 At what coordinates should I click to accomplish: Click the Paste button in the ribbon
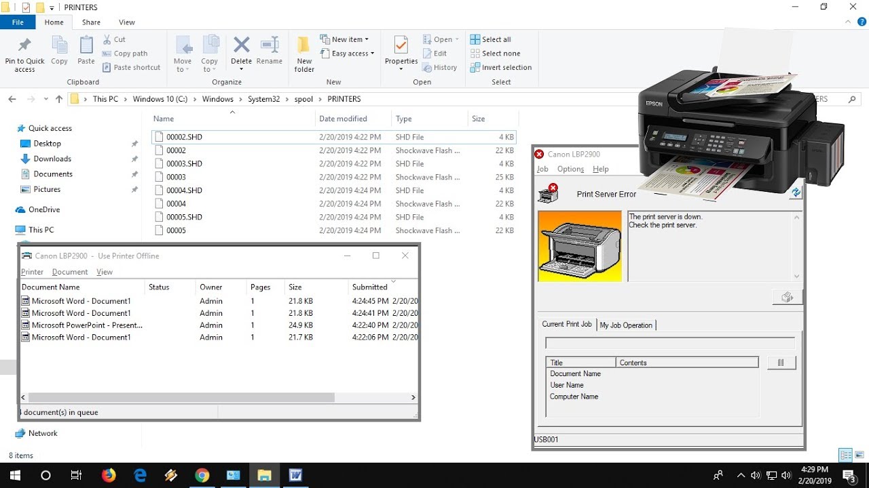[86, 52]
